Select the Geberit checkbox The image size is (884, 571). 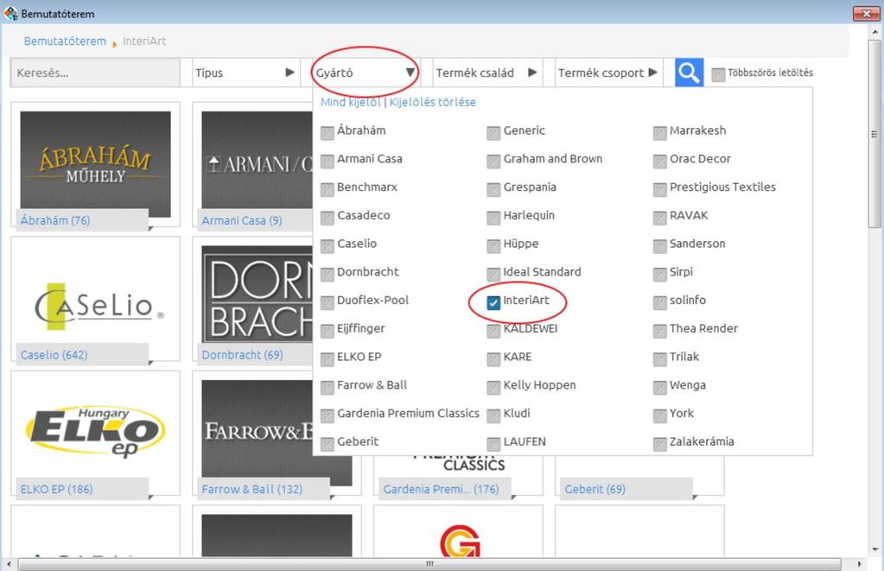[328, 444]
